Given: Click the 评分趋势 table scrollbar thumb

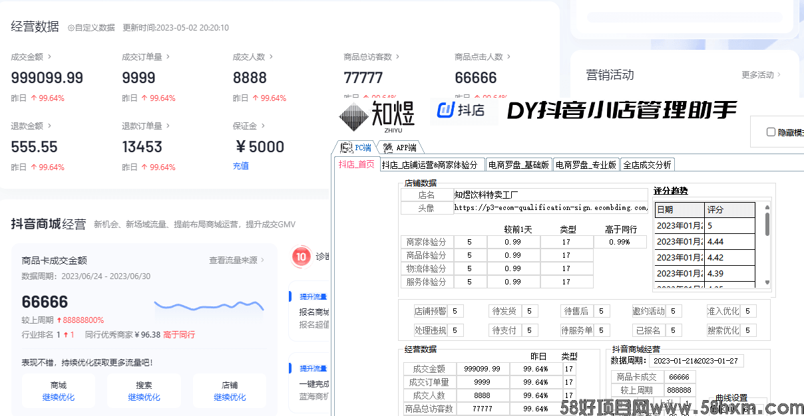Looking at the screenshot, I should tap(767, 224).
